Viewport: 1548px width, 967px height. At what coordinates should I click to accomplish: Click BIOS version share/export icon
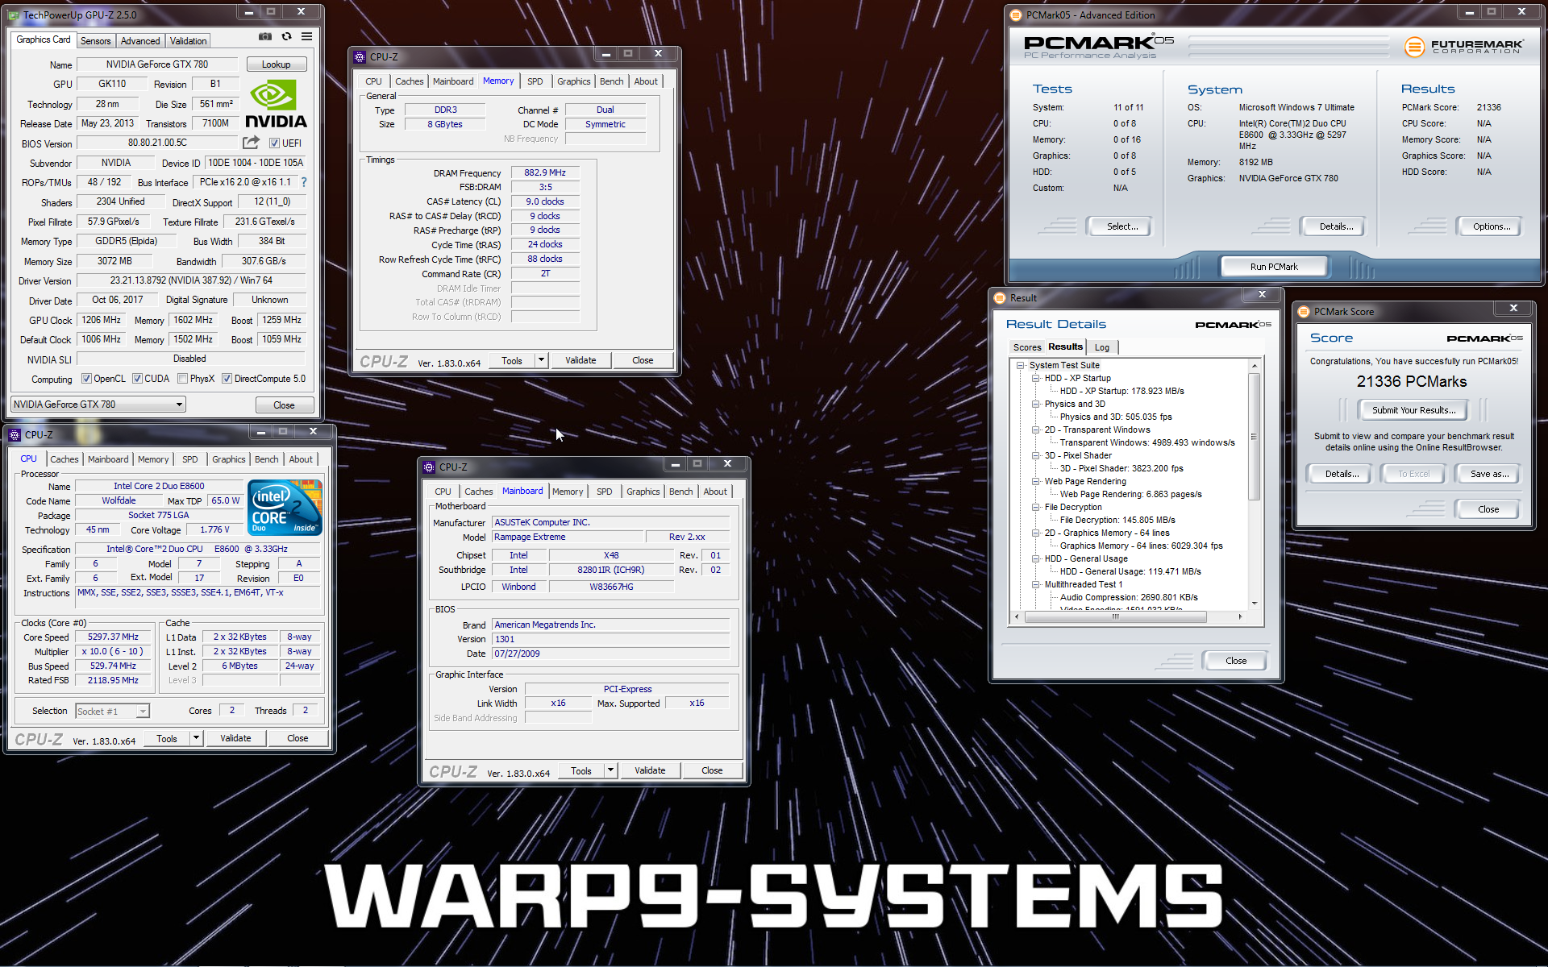[251, 143]
